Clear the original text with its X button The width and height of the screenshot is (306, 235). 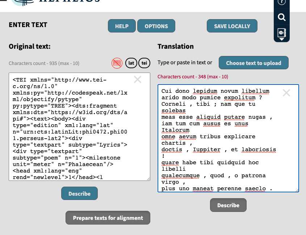pyautogui.click(x=137, y=79)
